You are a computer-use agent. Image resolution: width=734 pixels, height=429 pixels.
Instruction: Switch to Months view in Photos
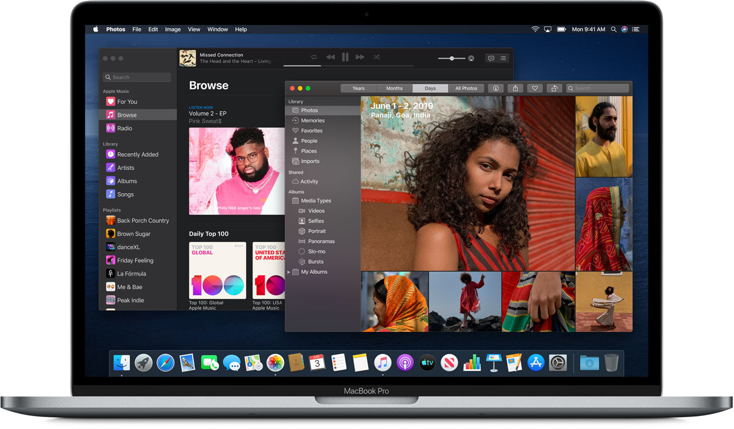pyautogui.click(x=395, y=88)
